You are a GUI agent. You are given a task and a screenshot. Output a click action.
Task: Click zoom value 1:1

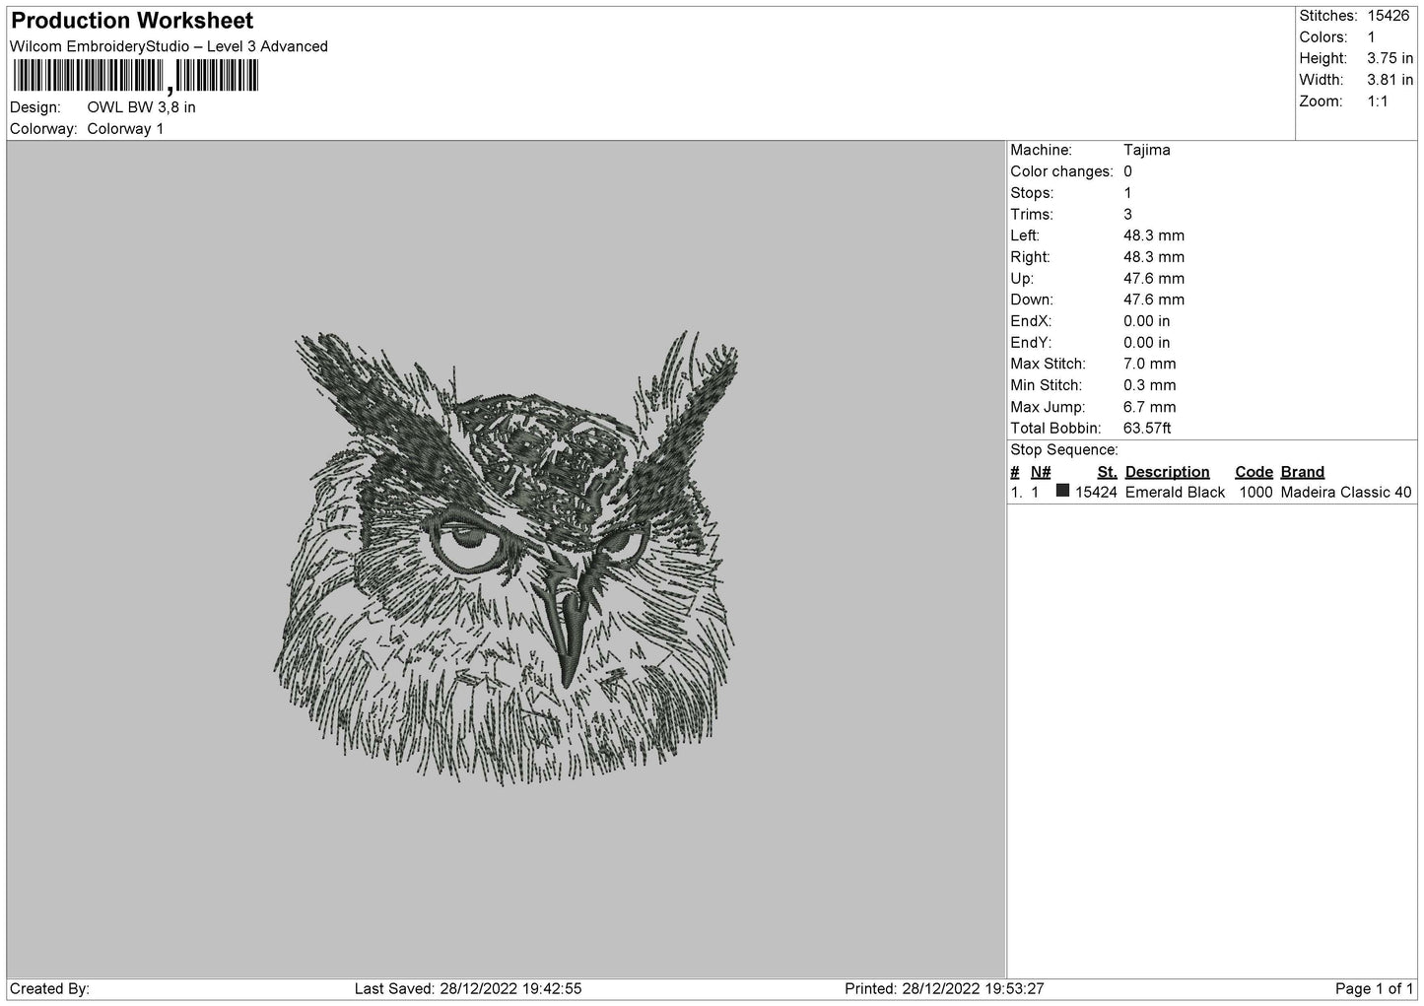click(1378, 101)
